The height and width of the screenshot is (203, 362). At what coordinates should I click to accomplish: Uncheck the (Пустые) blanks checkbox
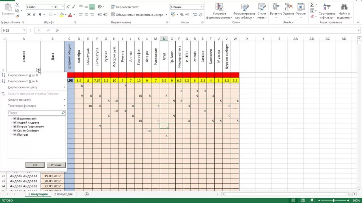[x=15, y=134]
